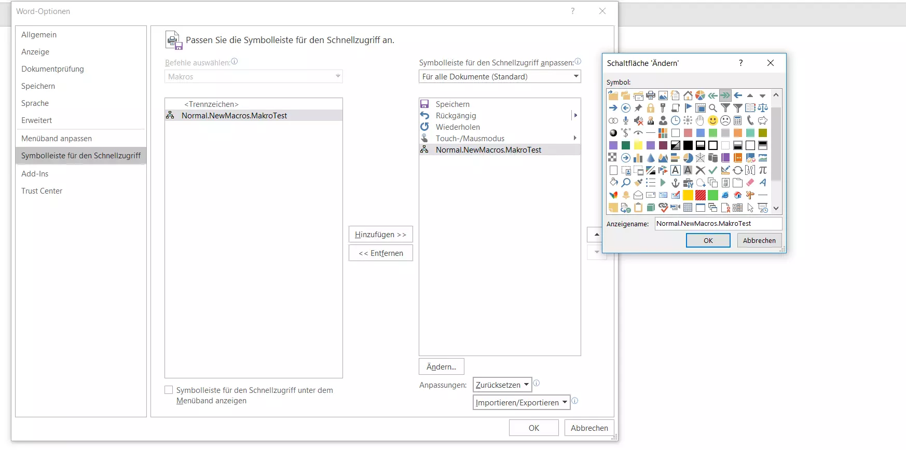The image size is (906, 450).
Task: Open the 'Für alle Dokumente (Standard)' dropdown
Action: (x=500, y=76)
